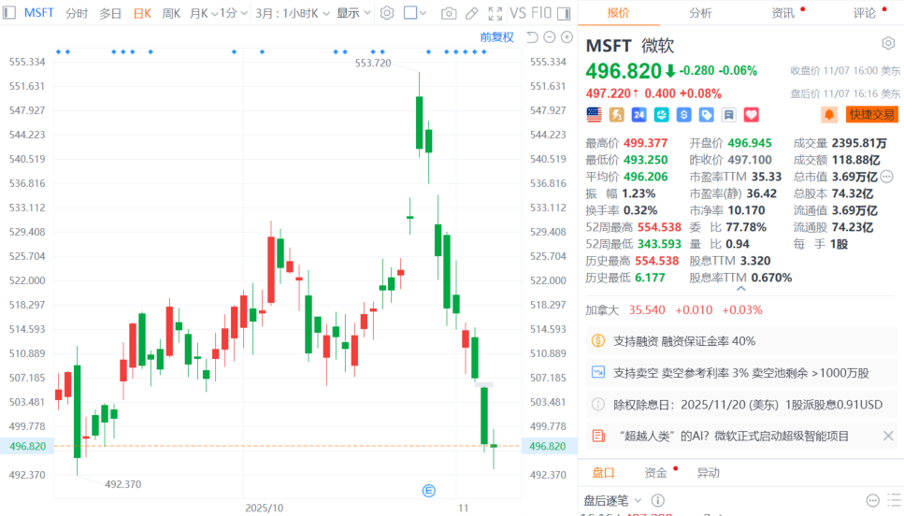Select the 异动 unusual activity tab
This screenshot has width=904, height=516.
pos(708,473)
